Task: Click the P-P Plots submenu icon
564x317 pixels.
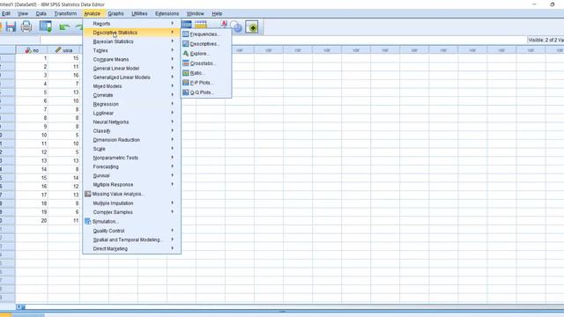Action: tap(186, 83)
